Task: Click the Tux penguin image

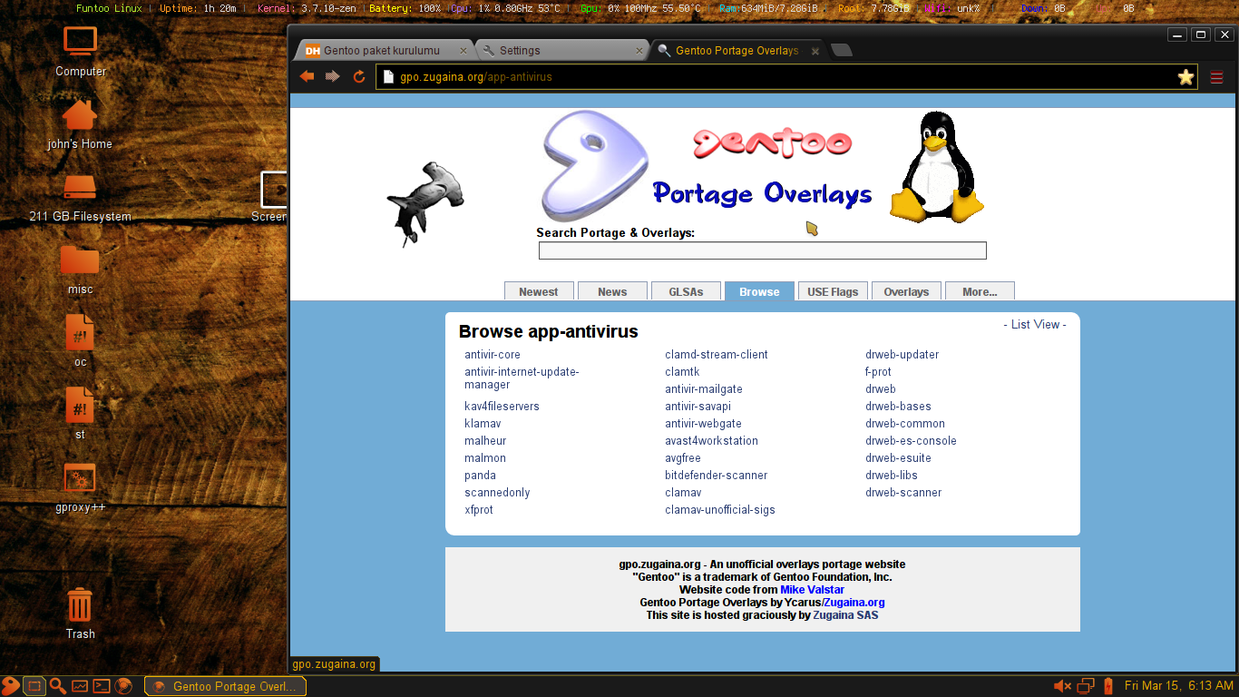Action: (936, 167)
